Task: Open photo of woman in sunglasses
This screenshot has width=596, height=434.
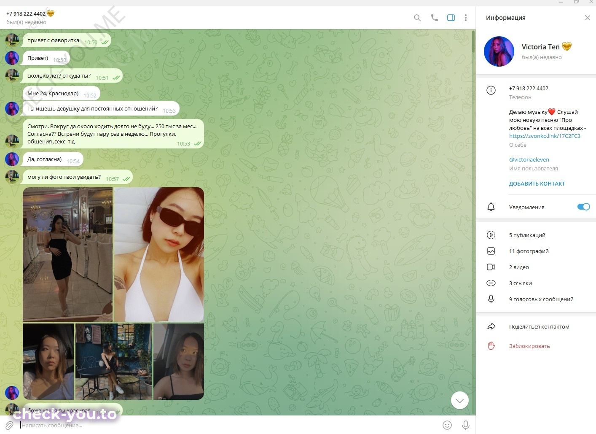Action: [x=159, y=255]
